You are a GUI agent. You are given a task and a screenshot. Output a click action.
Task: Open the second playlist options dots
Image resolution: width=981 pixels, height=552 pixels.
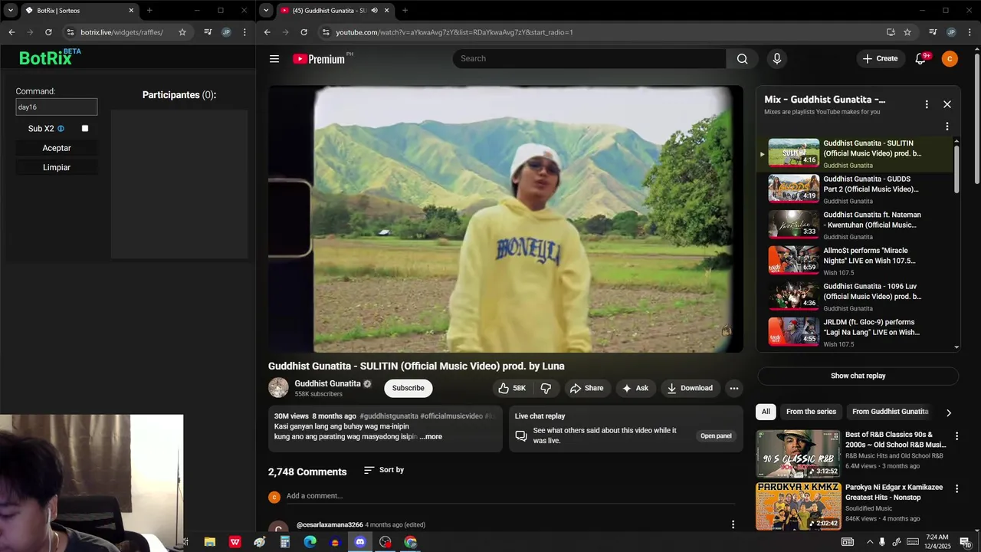pyautogui.click(x=947, y=127)
